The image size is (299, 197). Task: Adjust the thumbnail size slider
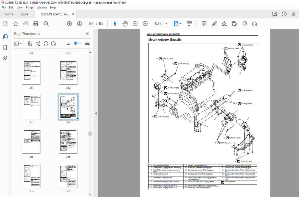click(75, 43)
